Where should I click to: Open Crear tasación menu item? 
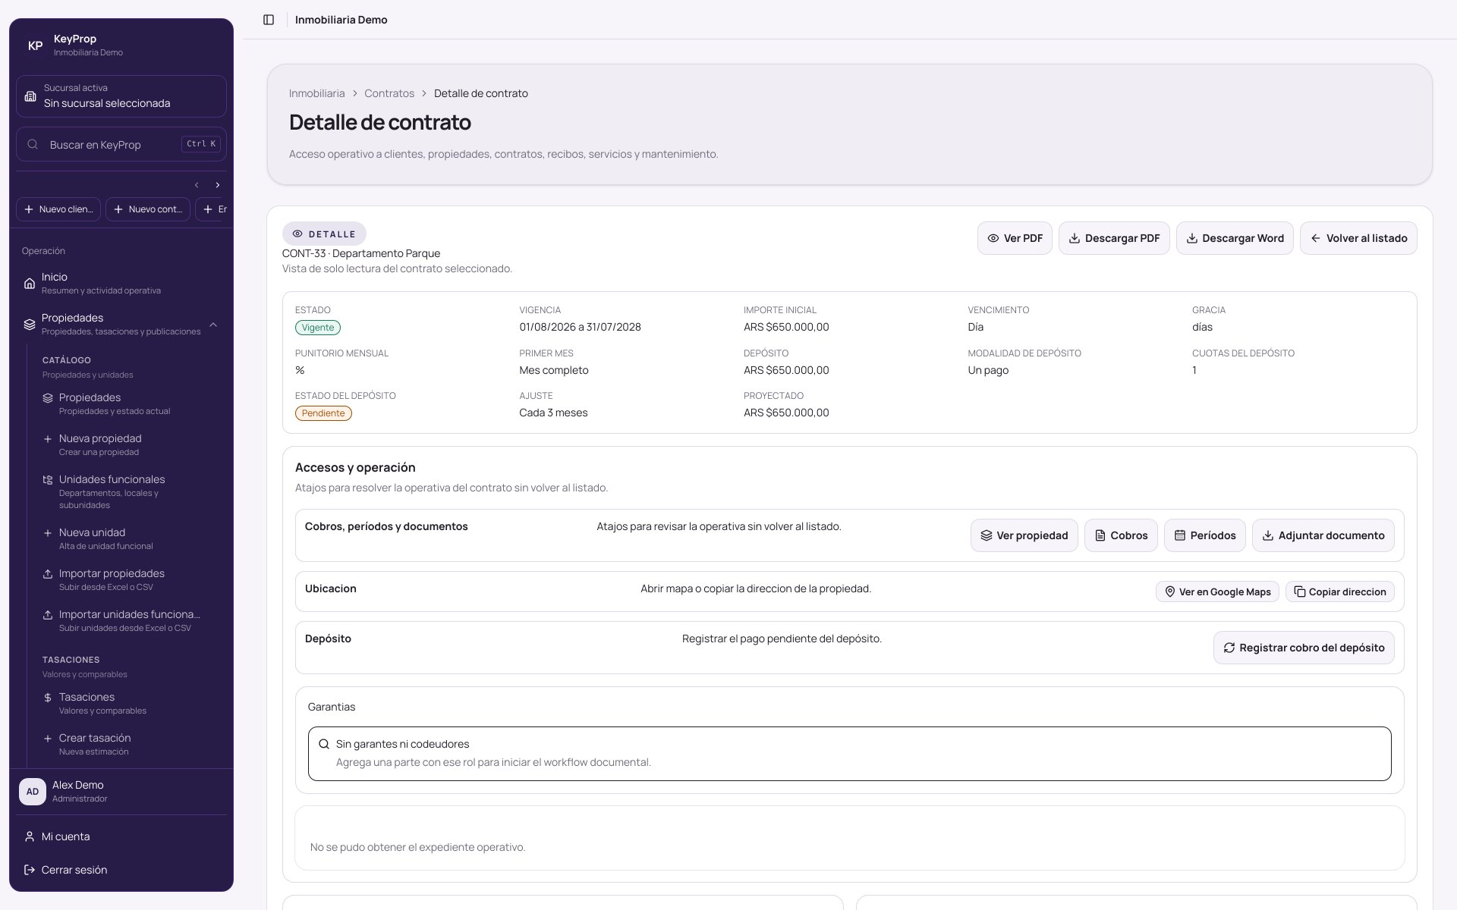click(x=127, y=744)
